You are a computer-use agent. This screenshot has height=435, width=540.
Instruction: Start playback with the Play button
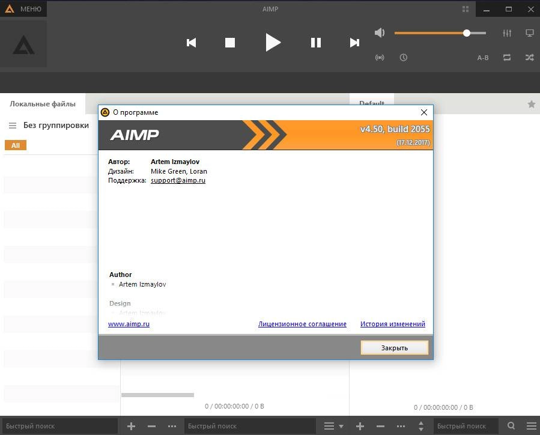pyautogui.click(x=273, y=43)
